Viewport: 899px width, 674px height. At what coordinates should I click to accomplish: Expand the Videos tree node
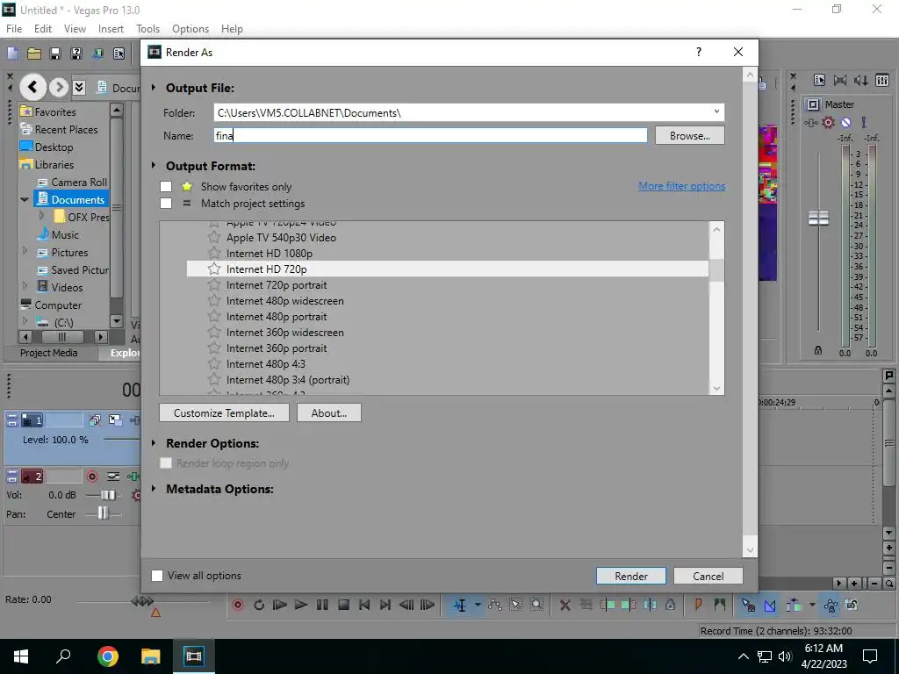point(25,286)
